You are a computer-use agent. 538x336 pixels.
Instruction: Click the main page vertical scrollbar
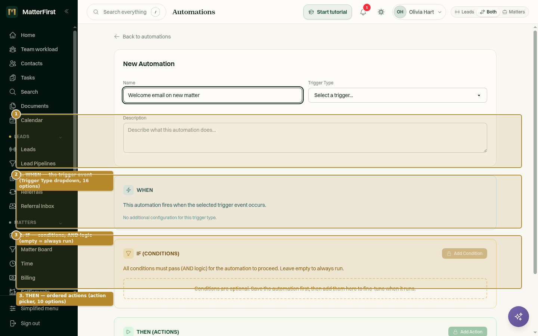click(x=535, y=152)
